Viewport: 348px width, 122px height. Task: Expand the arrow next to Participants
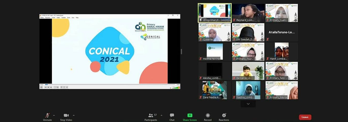(x=161, y=115)
